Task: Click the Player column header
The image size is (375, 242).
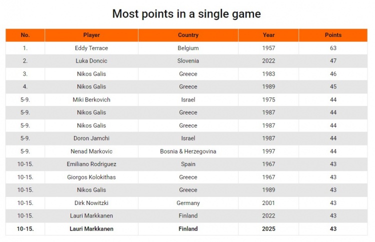Action: pos(91,35)
